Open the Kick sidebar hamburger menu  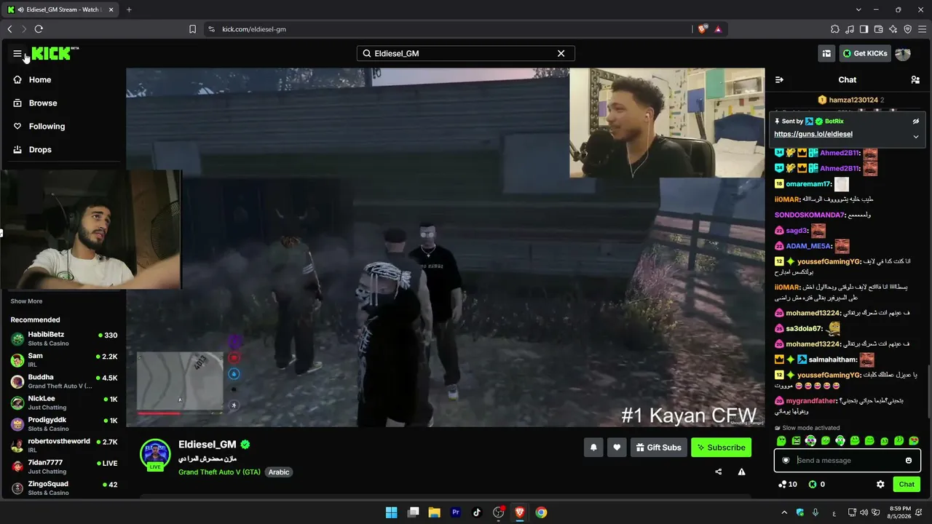click(17, 53)
